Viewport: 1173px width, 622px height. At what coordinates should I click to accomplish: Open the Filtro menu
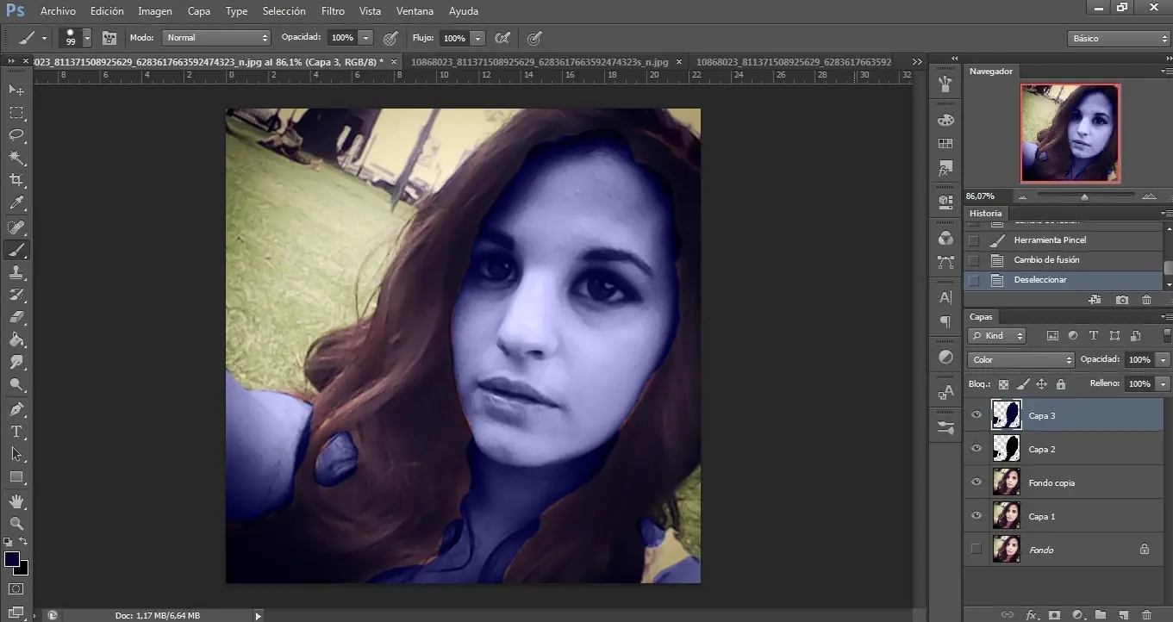(x=333, y=11)
